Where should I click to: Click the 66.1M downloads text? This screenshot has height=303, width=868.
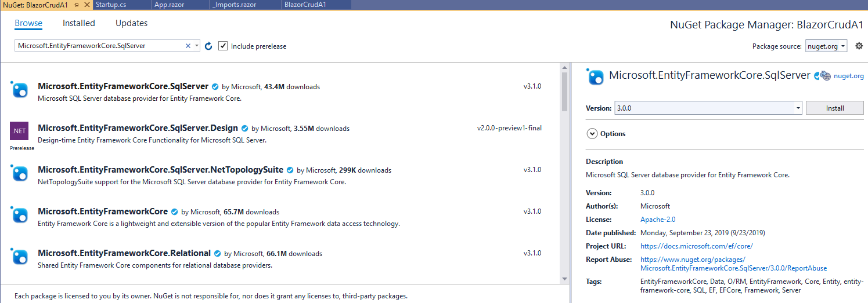coord(294,254)
